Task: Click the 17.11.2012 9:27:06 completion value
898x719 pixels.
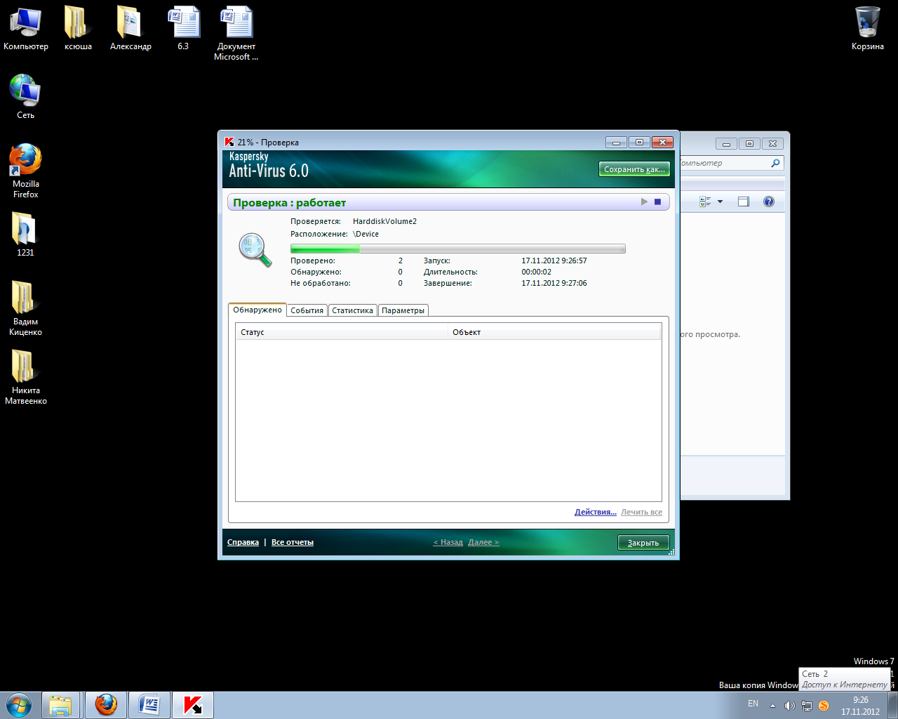Action: (554, 283)
